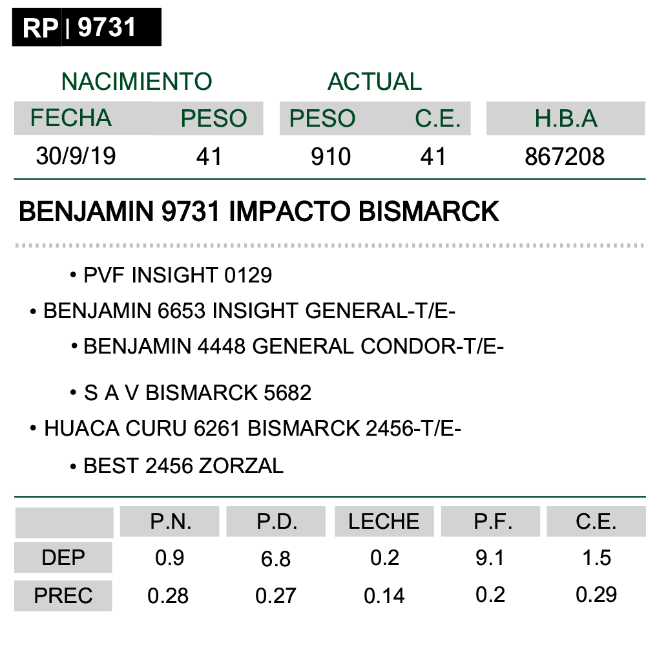Click the FECHA column header

pyautogui.click(x=70, y=118)
